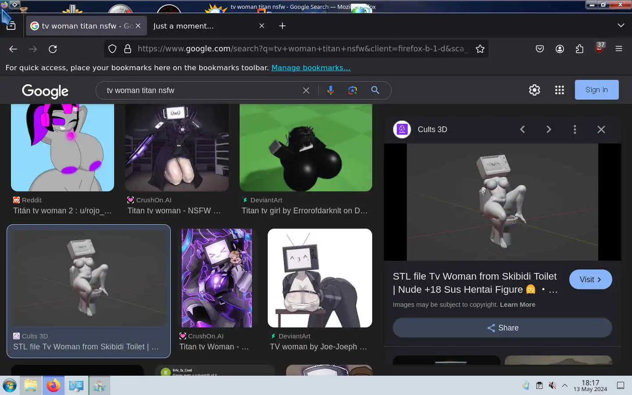This screenshot has width=632, height=395.
Task: Open Firefox View icon left of tabs
Action: tap(11, 26)
